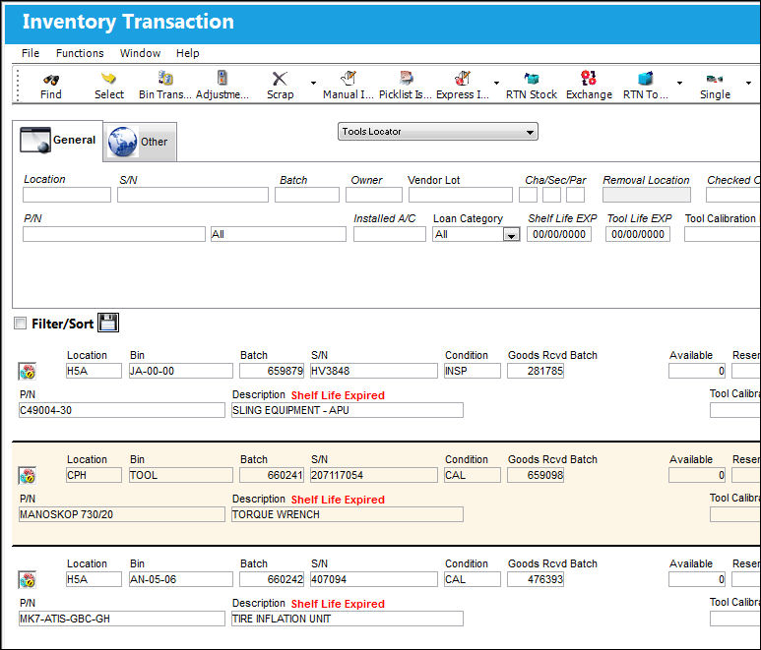761x650 pixels.
Task: Click the Find binoculars icon
Action: (51, 79)
